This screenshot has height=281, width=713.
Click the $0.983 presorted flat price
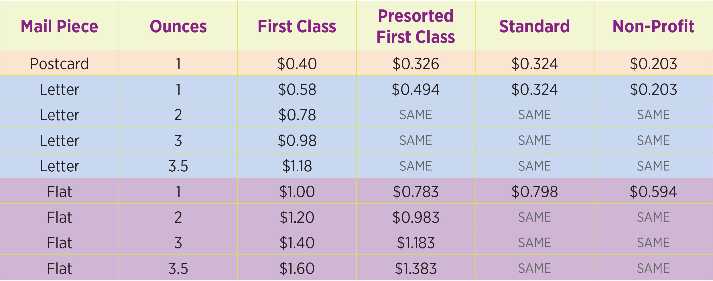416,217
